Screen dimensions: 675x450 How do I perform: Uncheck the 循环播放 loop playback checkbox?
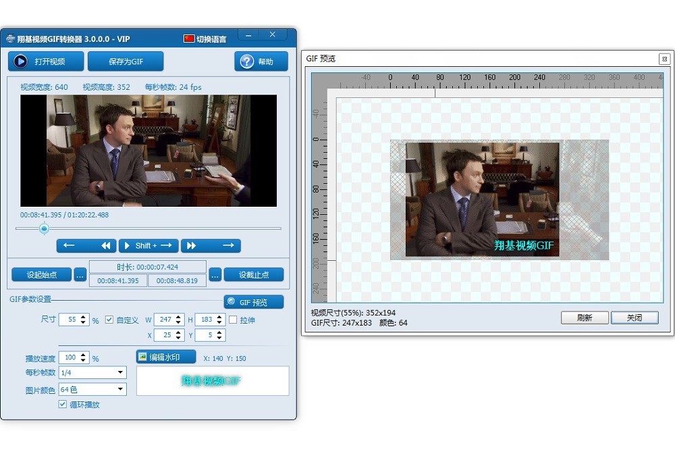tap(63, 405)
